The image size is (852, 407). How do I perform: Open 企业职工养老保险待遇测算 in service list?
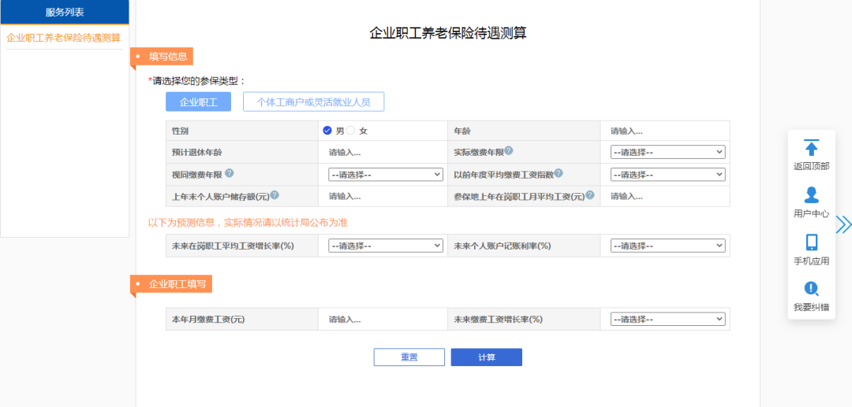click(x=64, y=38)
